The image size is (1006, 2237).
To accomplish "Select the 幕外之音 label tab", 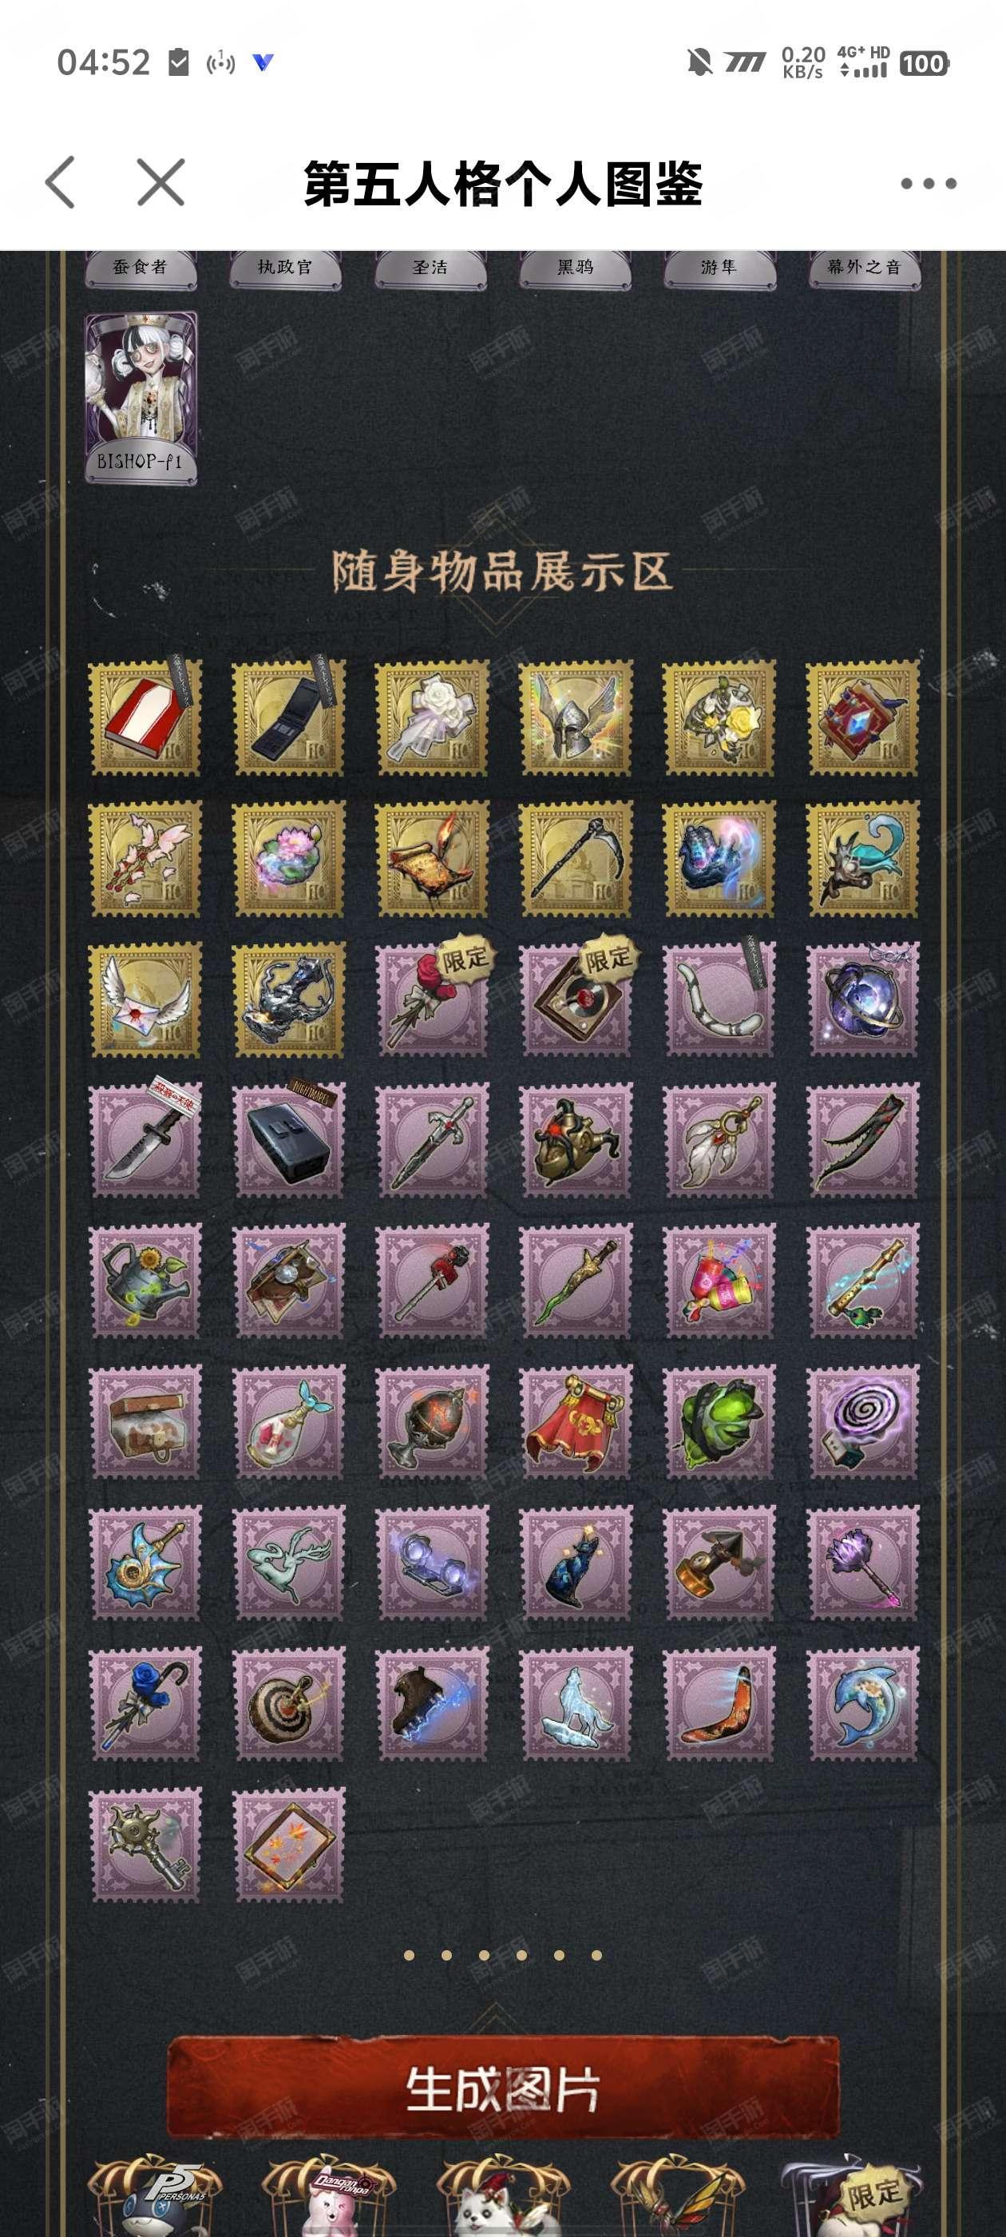I will point(864,268).
